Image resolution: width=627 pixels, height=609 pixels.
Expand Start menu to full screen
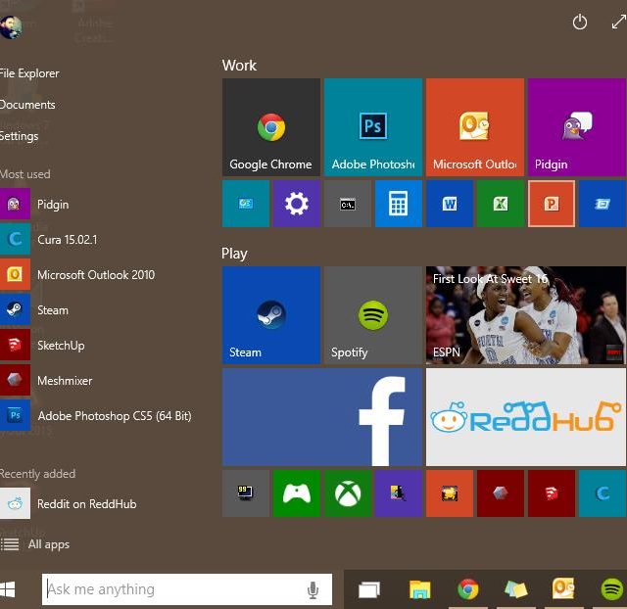point(618,22)
